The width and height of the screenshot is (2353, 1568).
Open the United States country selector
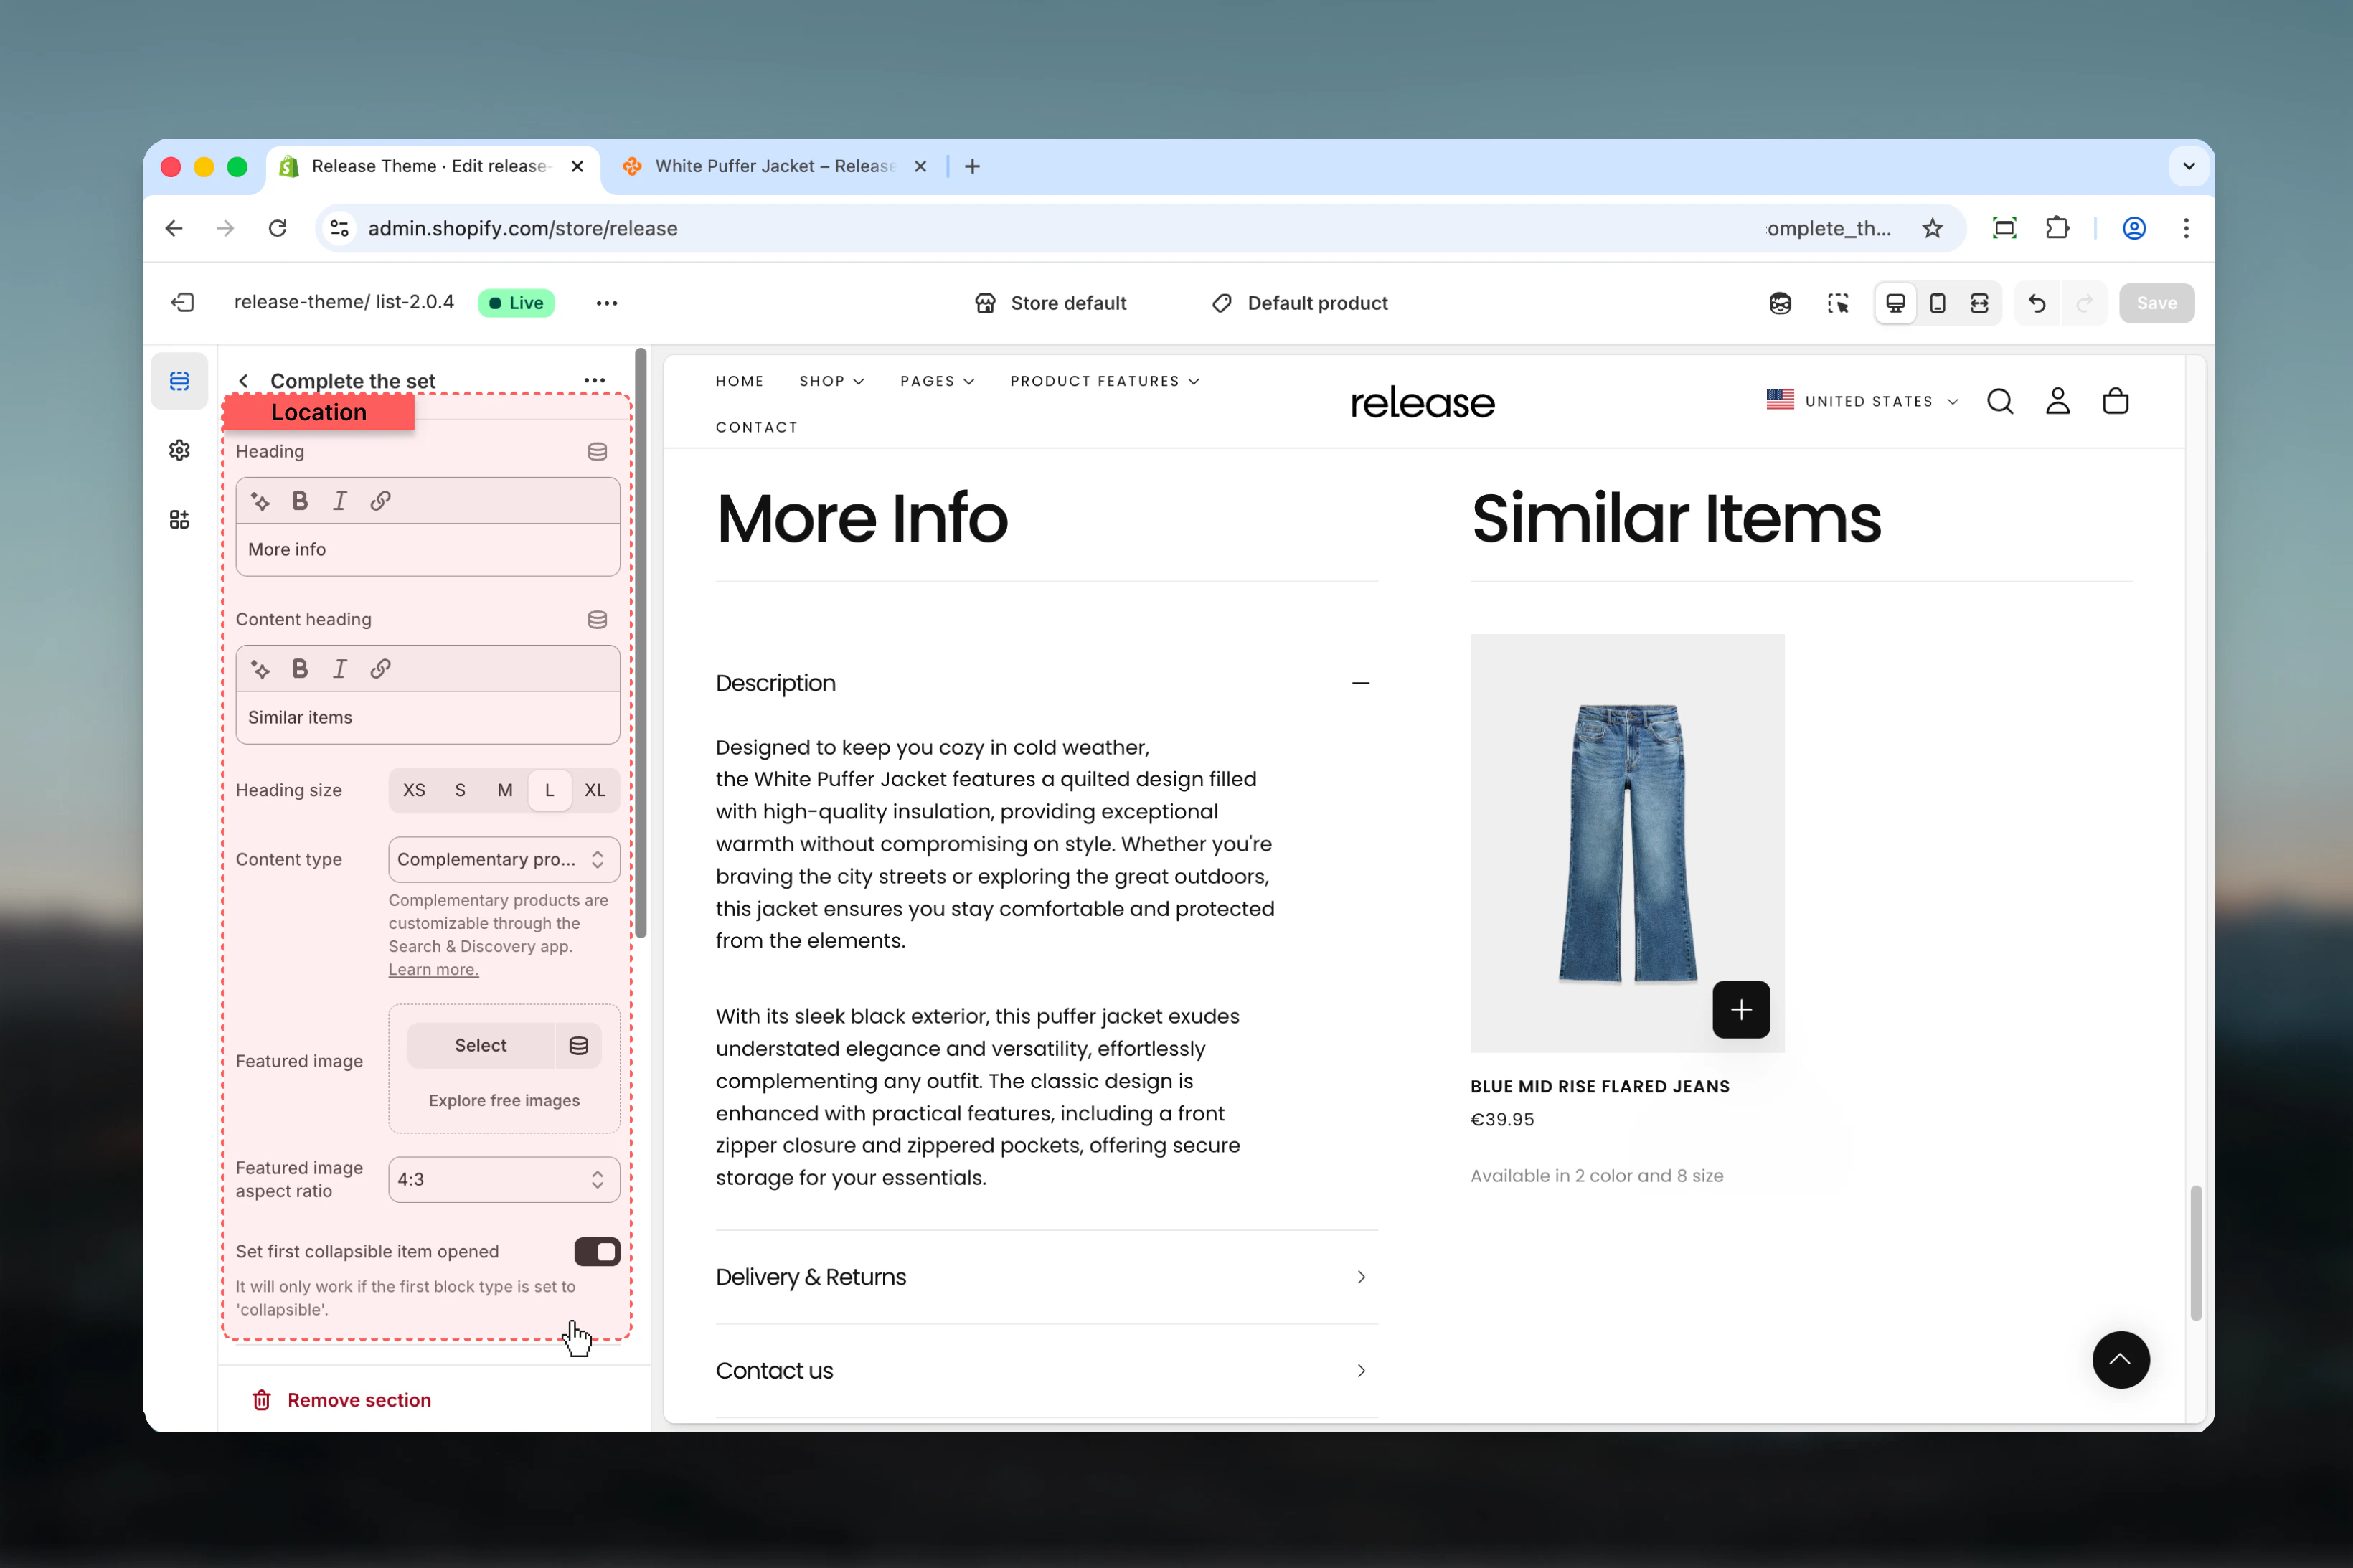point(1862,401)
